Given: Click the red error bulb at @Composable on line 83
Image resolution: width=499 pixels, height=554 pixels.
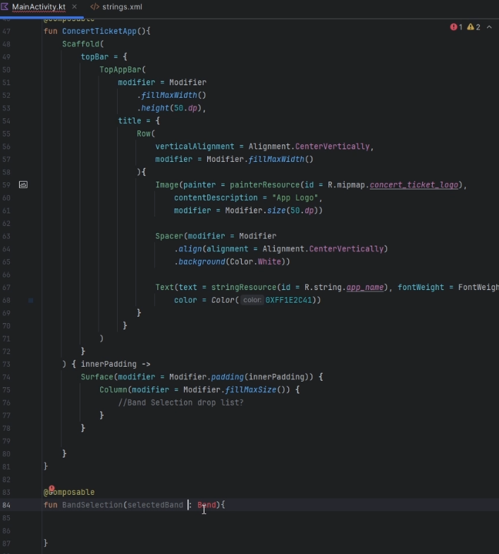Looking at the screenshot, I should (x=51, y=488).
